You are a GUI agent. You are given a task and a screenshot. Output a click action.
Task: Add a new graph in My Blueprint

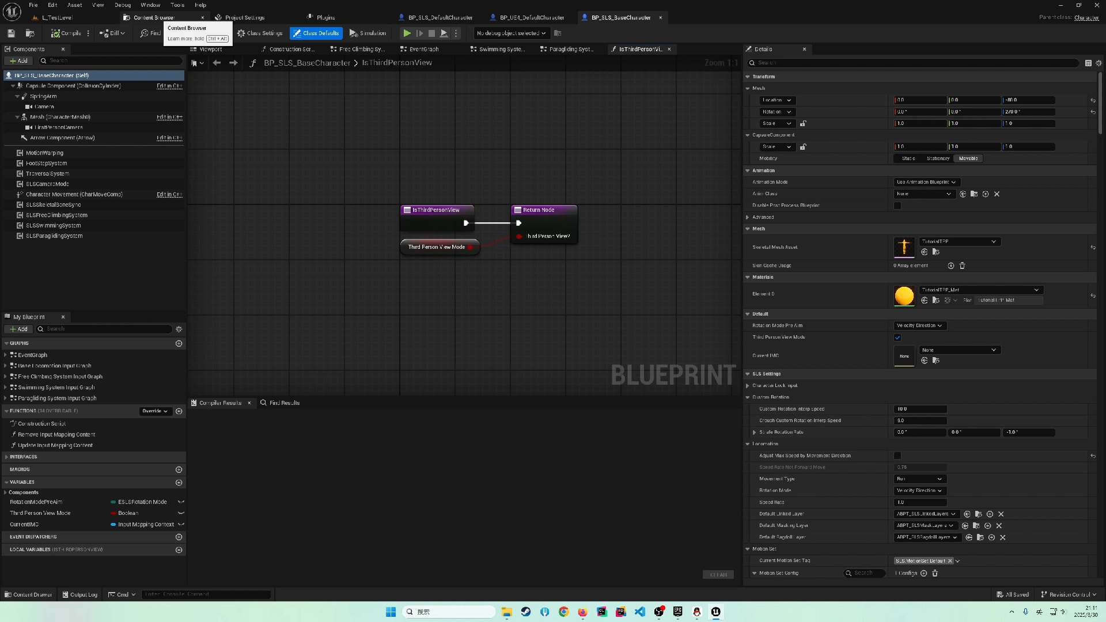(x=179, y=343)
